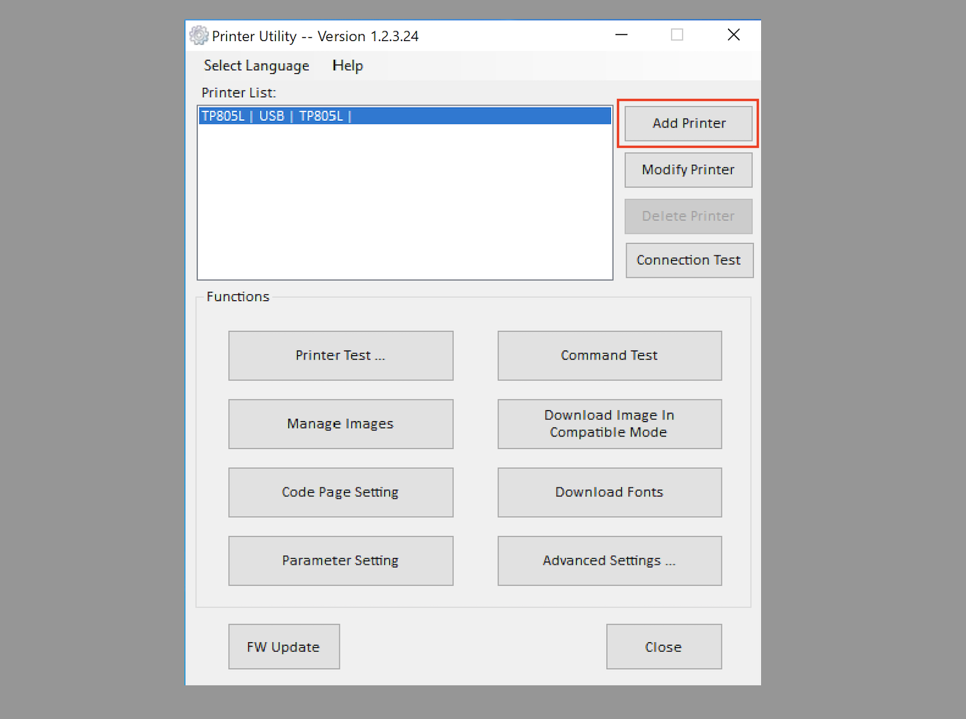Launch the Command Test function
This screenshot has width=966, height=719.
click(x=609, y=356)
